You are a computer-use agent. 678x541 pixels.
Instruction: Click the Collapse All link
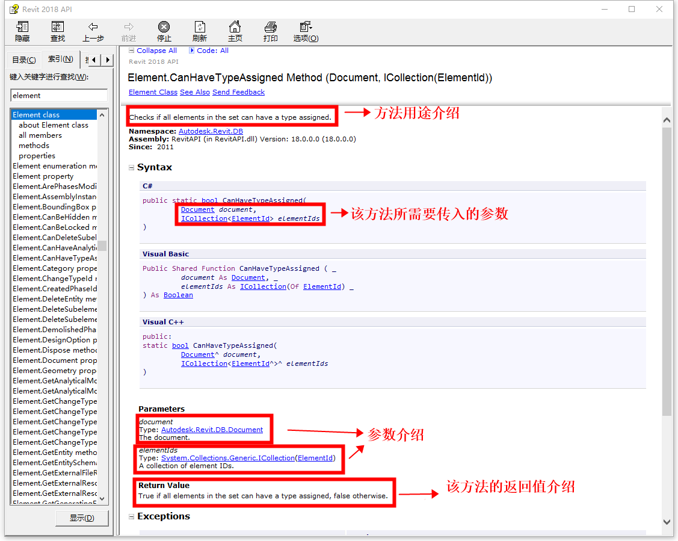tap(156, 51)
